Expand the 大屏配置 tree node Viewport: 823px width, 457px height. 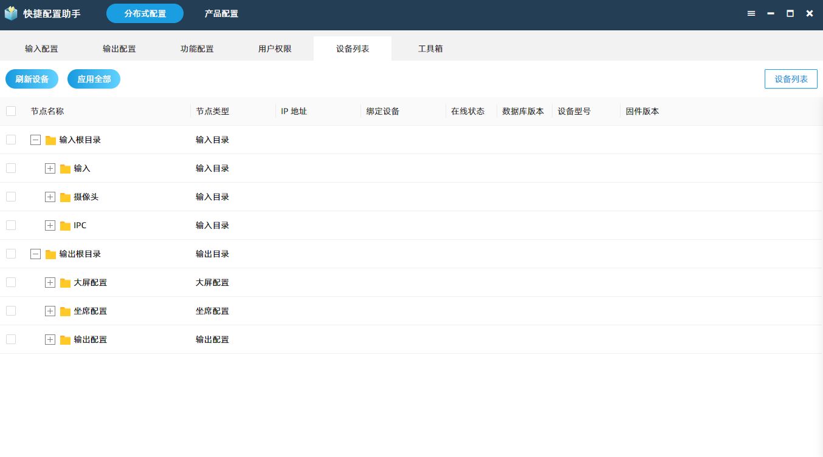pyautogui.click(x=50, y=283)
